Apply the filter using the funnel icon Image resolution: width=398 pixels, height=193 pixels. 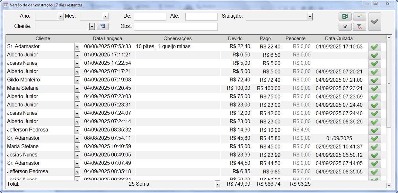345,27
